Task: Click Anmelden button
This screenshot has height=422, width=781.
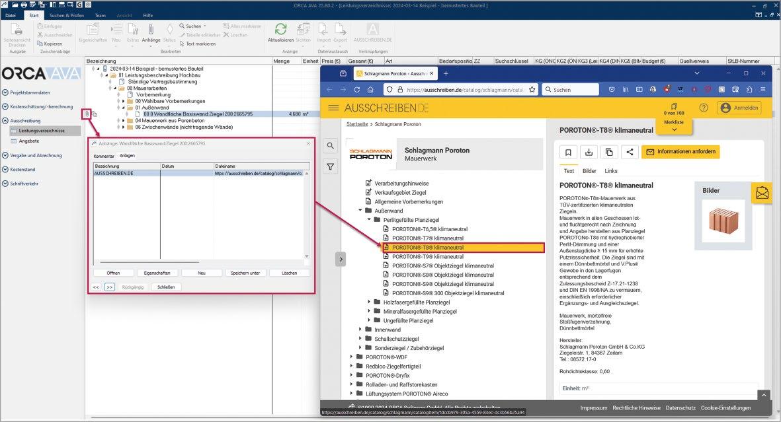Action: click(739, 108)
